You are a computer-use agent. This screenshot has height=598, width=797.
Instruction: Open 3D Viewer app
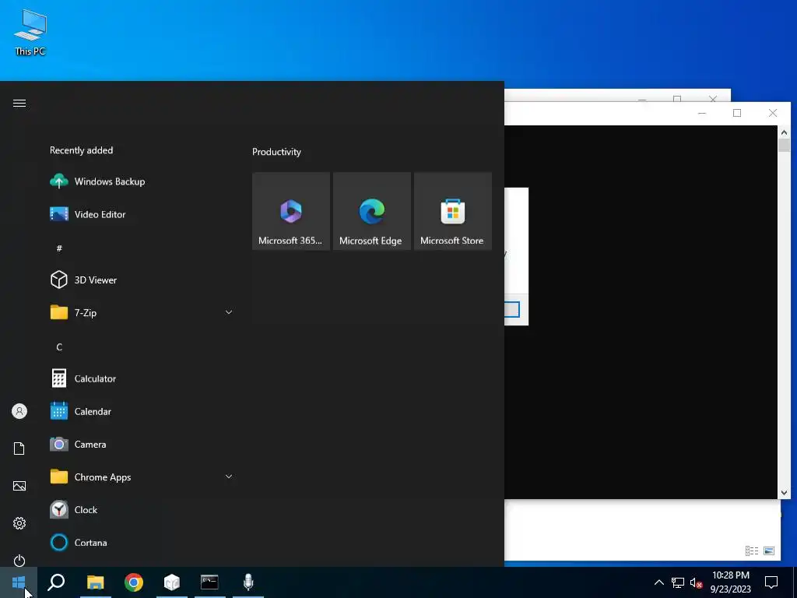point(142,280)
